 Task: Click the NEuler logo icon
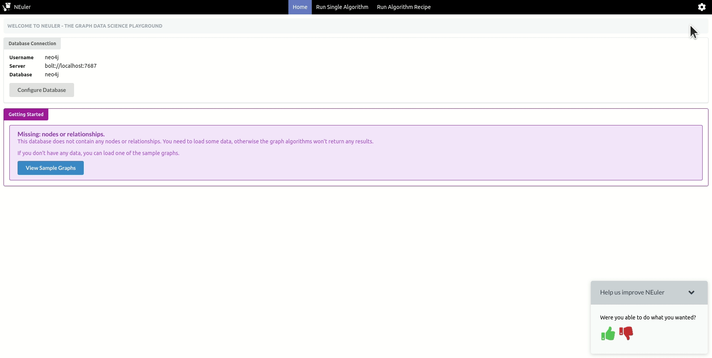(x=7, y=7)
